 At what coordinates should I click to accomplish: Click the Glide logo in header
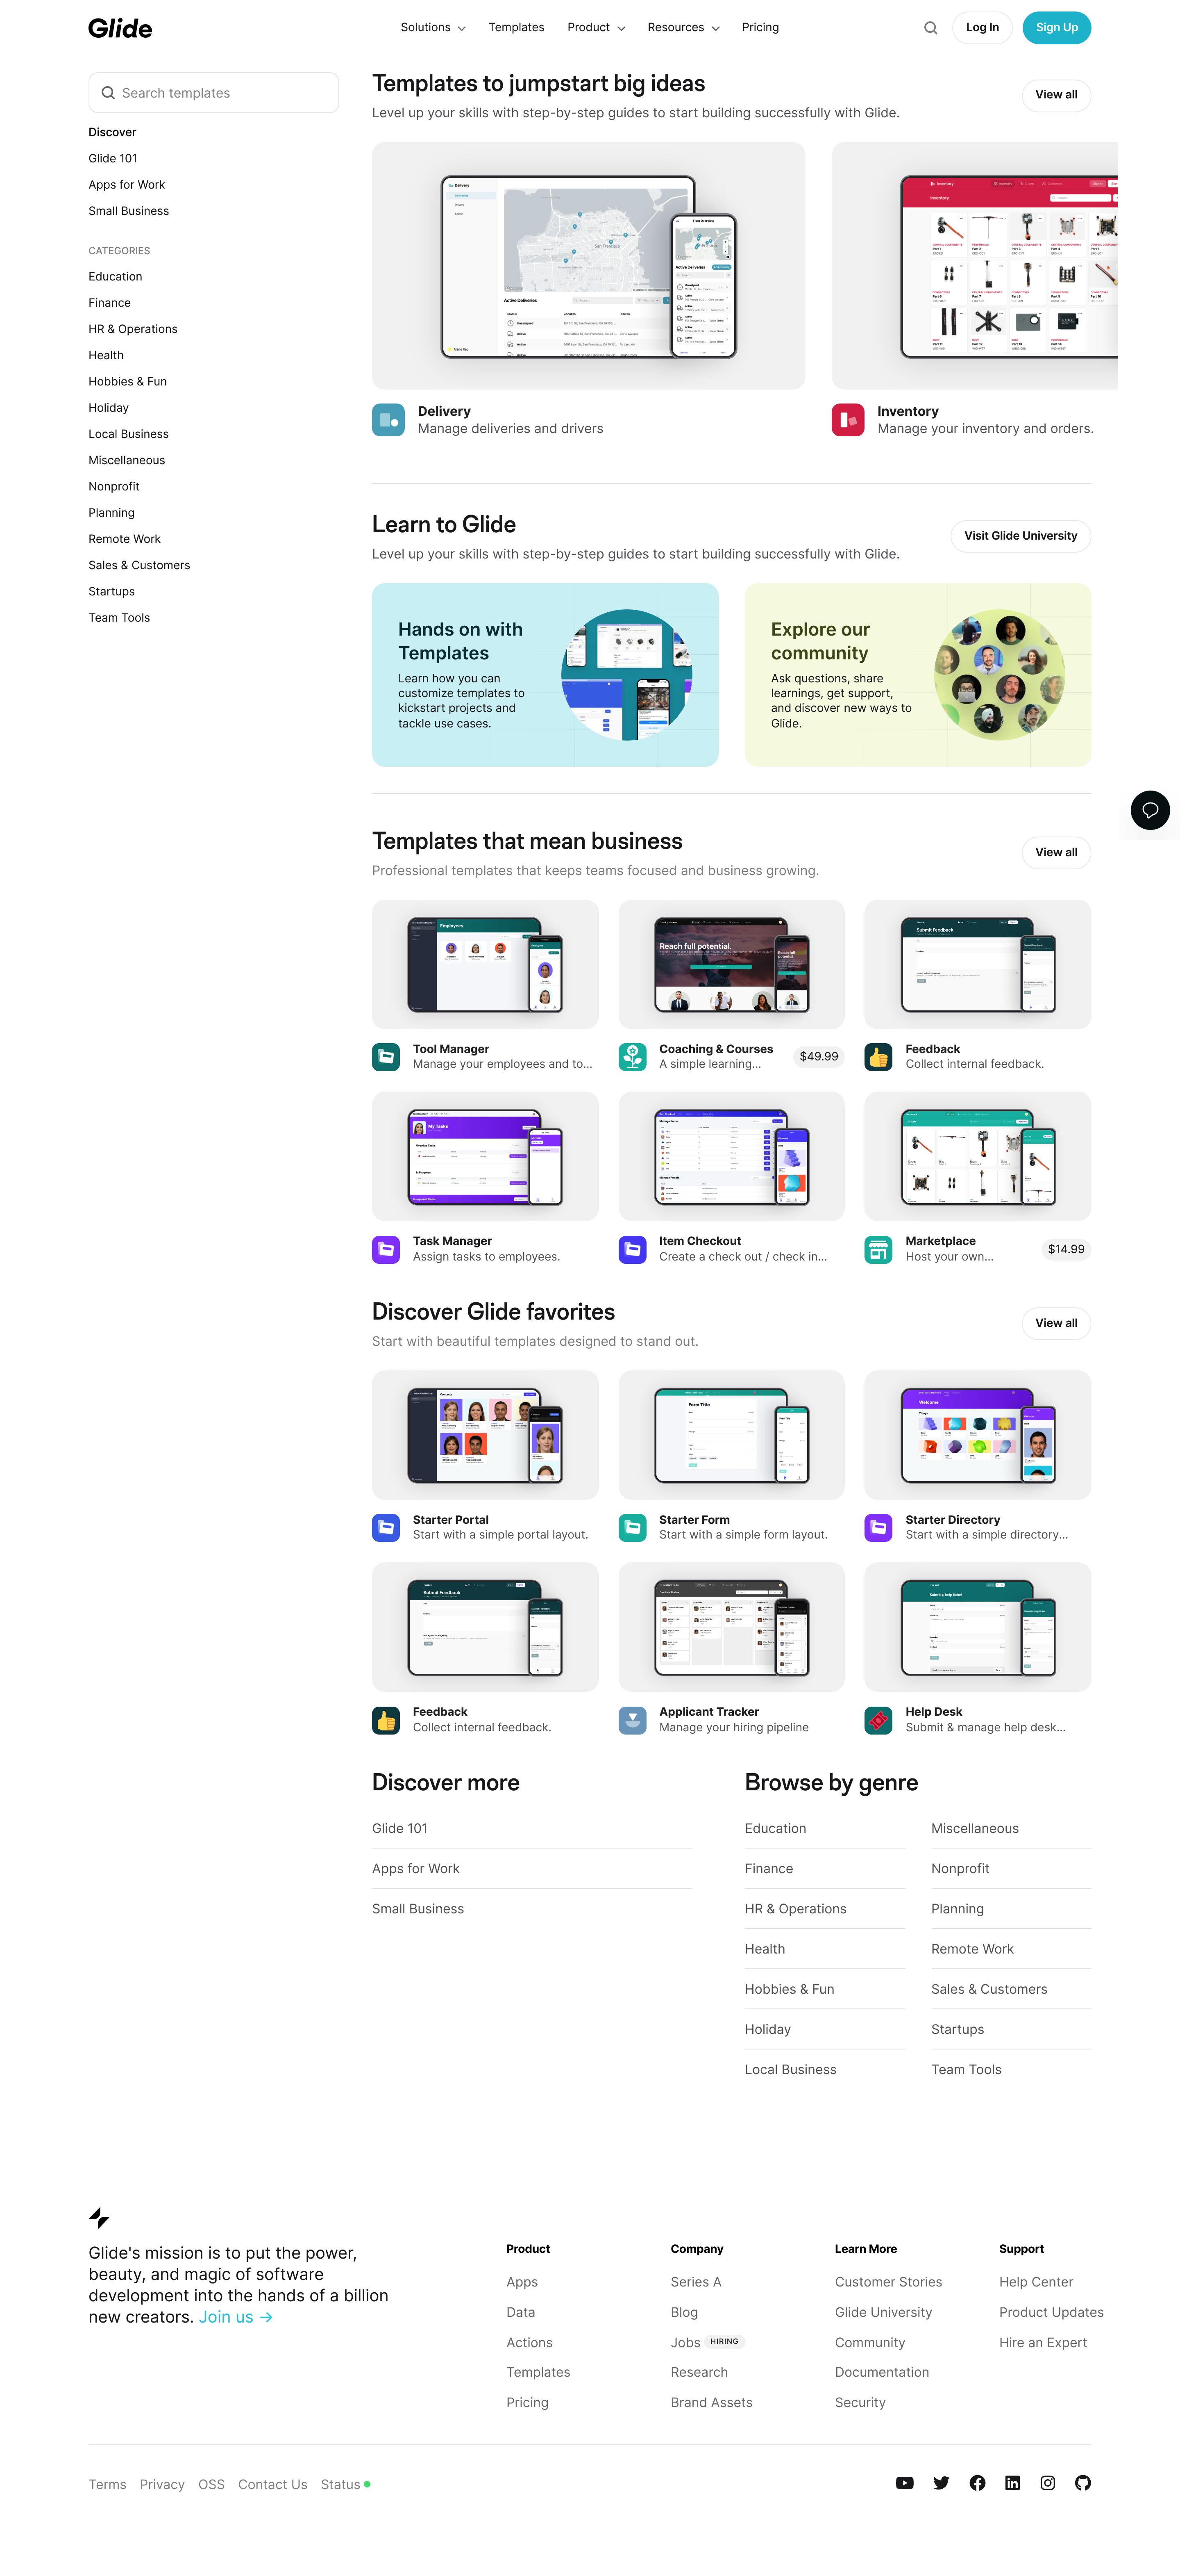click(x=120, y=28)
